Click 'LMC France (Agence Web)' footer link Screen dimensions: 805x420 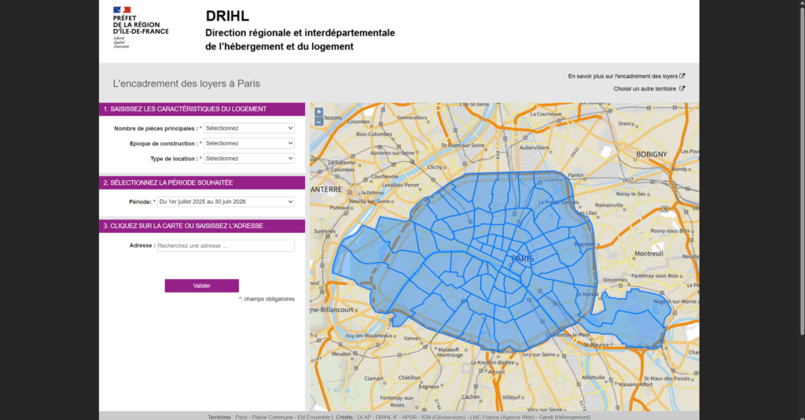(x=502, y=417)
